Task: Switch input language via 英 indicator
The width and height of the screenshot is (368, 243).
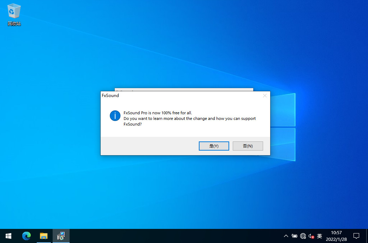Action: 319,236
